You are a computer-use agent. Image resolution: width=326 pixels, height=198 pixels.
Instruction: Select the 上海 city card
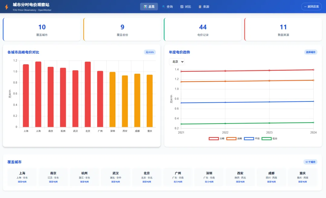22,177
